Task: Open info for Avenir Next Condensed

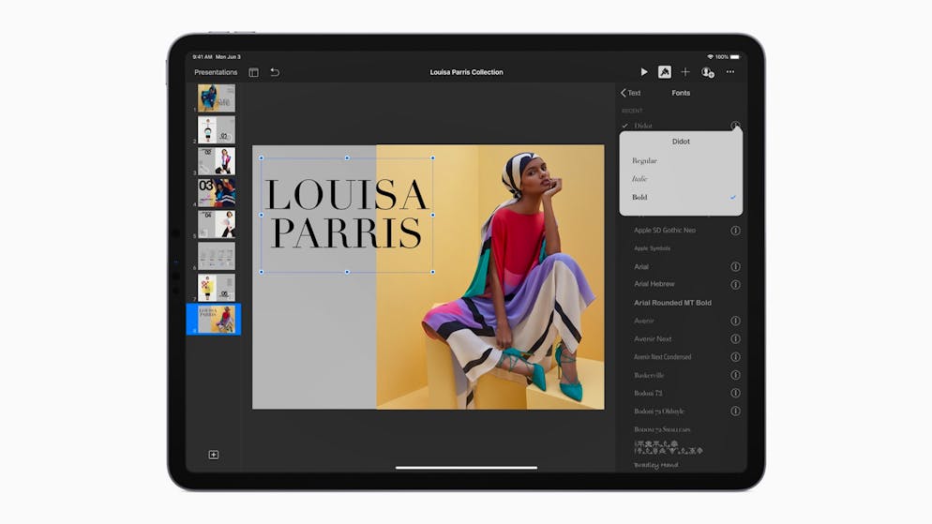Action: pos(735,357)
